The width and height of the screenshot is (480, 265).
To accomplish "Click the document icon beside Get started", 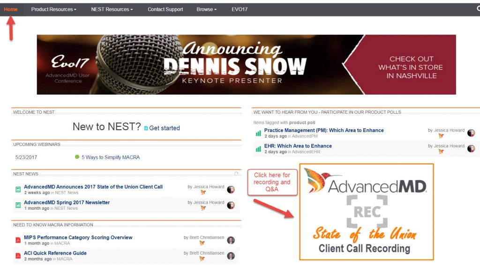I will [146, 128].
